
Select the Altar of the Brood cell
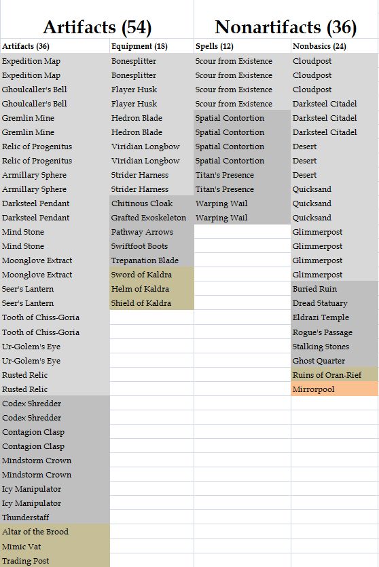click(x=55, y=532)
